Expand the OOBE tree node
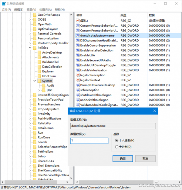This screenshot has width=182, height=190. pyautogui.click(x=30, y=19)
